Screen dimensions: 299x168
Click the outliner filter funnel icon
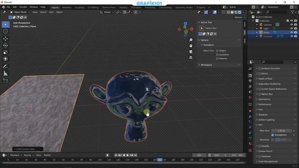point(292,12)
